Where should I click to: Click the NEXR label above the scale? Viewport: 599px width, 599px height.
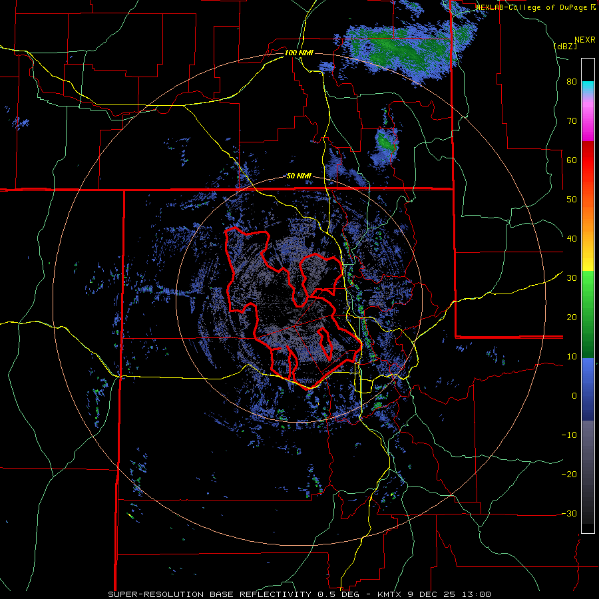[584, 40]
